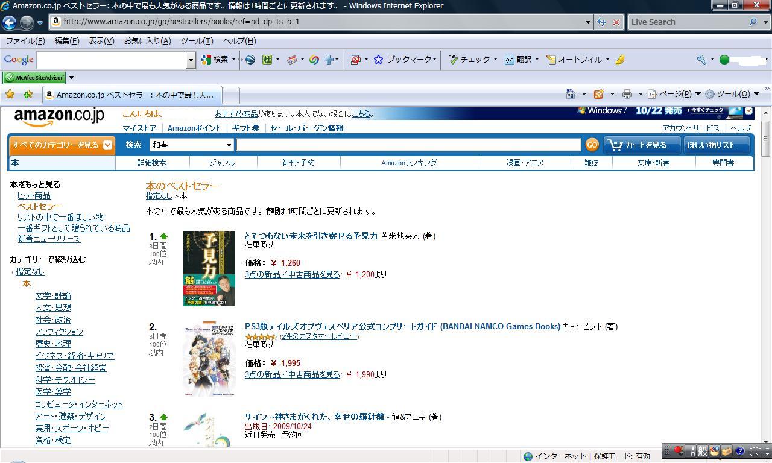Open the McAfee SiteAdvisor dropdown arrow
The width and height of the screenshot is (772, 463).
(71, 77)
